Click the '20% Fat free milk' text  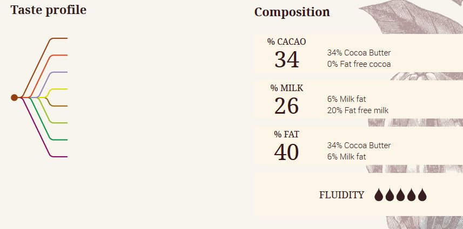tap(358, 110)
